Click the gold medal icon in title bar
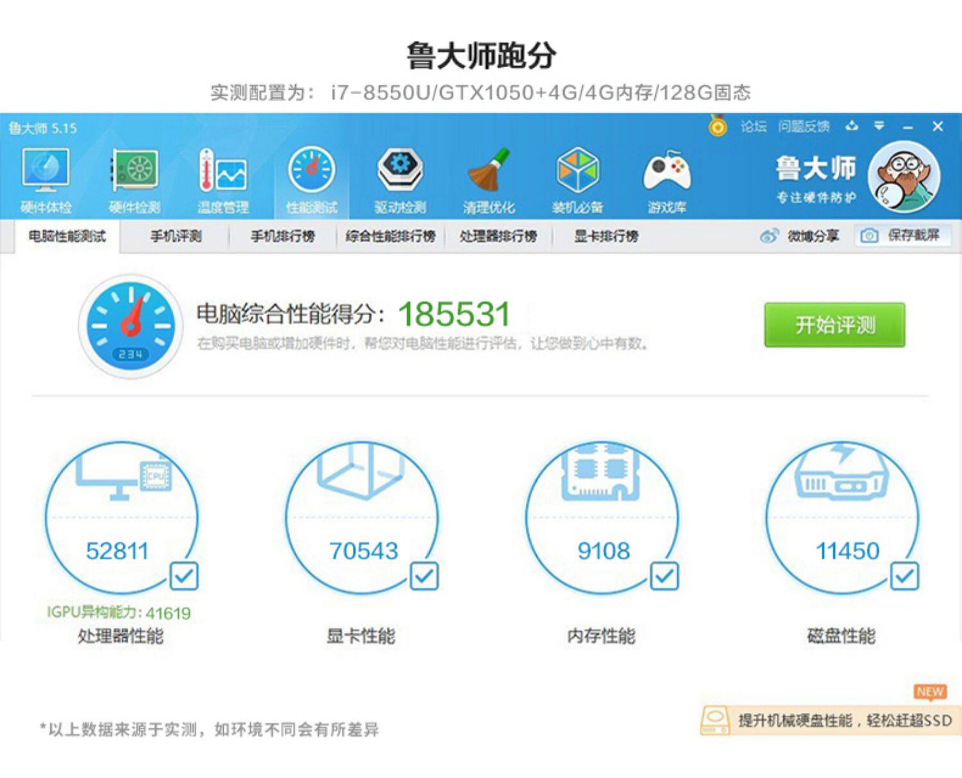Screen dimensions: 962x778 pyautogui.click(x=718, y=126)
